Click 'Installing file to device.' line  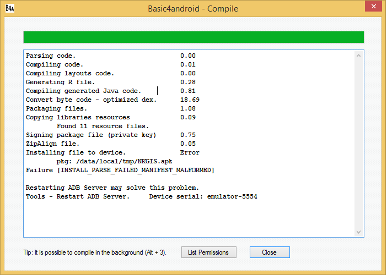(x=76, y=153)
